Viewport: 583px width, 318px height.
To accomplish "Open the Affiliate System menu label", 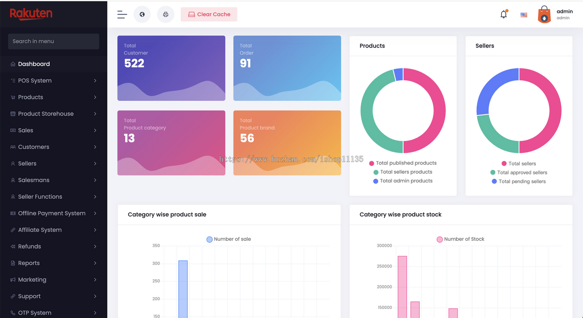I will click(x=40, y=230).
